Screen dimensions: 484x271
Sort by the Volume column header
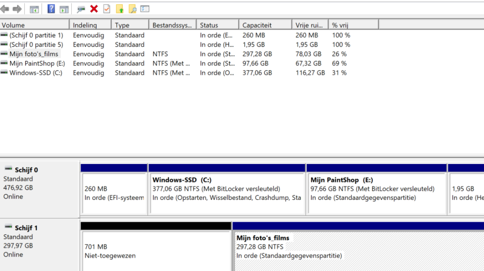(x=34, y=25)
